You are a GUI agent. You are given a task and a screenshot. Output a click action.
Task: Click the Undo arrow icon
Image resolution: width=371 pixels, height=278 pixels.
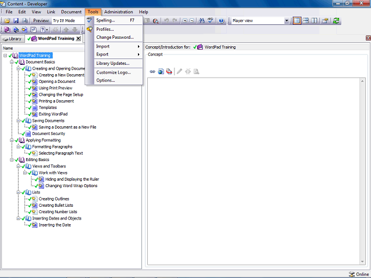click(x=166, y=21)
